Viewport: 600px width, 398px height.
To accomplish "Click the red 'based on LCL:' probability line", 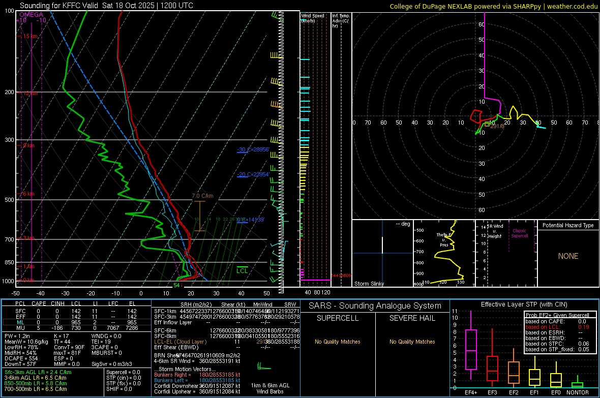I will [x=557, y=327].
